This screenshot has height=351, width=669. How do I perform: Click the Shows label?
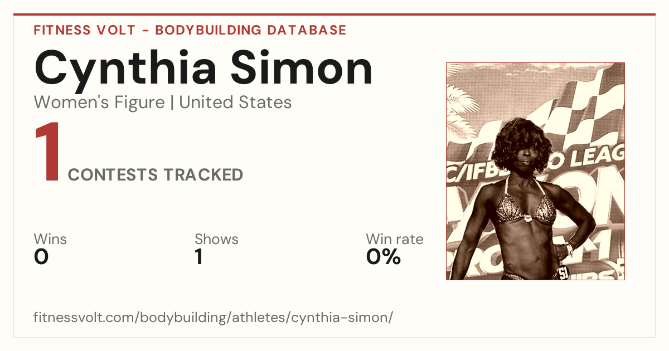pos(216,240)
